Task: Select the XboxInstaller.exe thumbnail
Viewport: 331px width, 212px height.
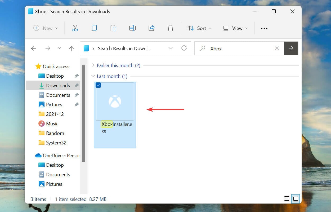Action: 115,101
